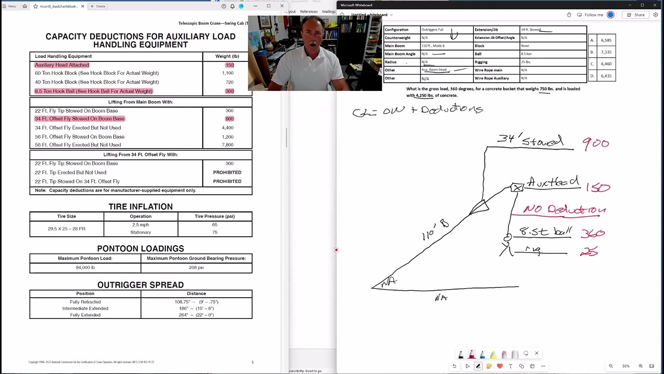Add a sticky note
The height and width of the screenshot is (374, 664).
489,366
